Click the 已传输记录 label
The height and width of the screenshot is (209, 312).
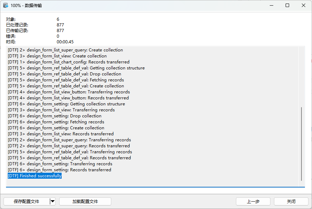coord(17,31)
